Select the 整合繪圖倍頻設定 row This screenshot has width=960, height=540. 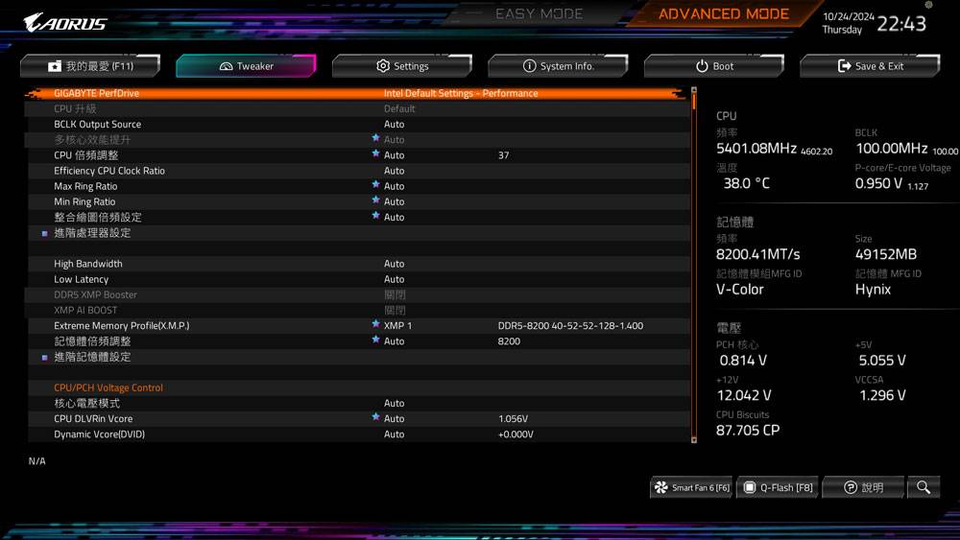point(357,217)
